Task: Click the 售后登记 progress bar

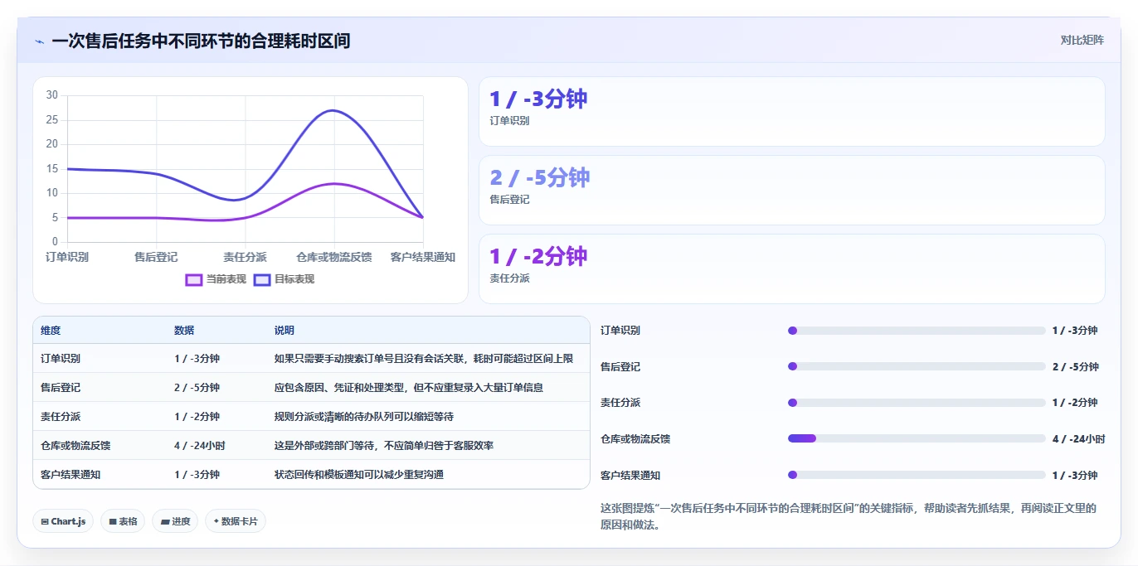Action: [x=917, y=366]
